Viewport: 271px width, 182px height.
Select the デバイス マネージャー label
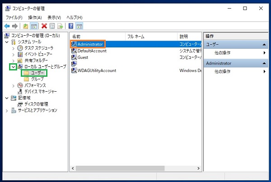click(x=41, y=92)
